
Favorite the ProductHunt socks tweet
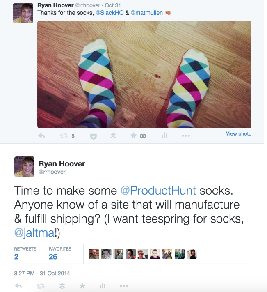coord(82,285)
